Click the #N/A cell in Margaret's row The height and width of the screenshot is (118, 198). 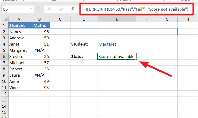[x=39, y=50]
